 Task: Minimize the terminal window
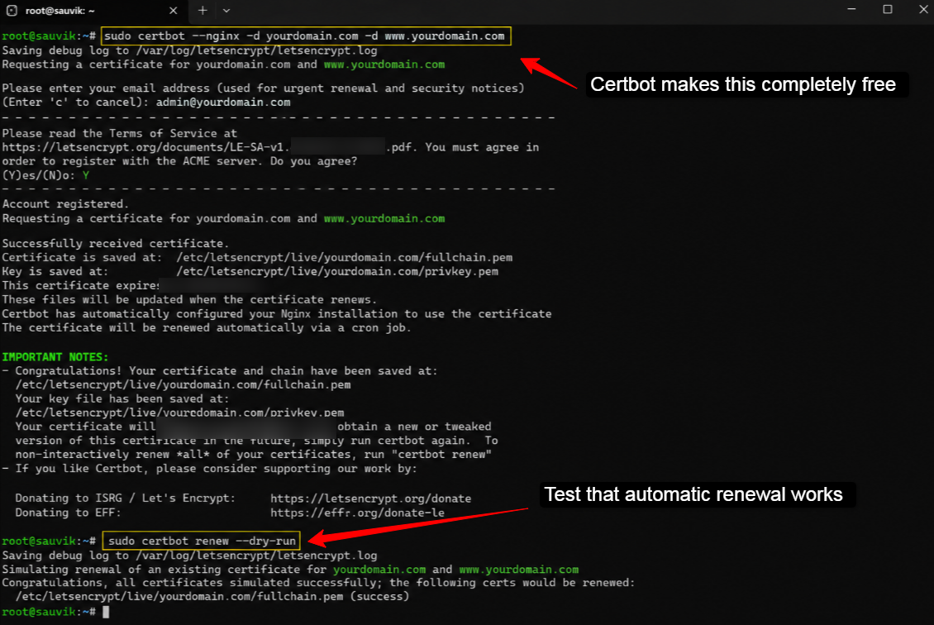point(852,10)
